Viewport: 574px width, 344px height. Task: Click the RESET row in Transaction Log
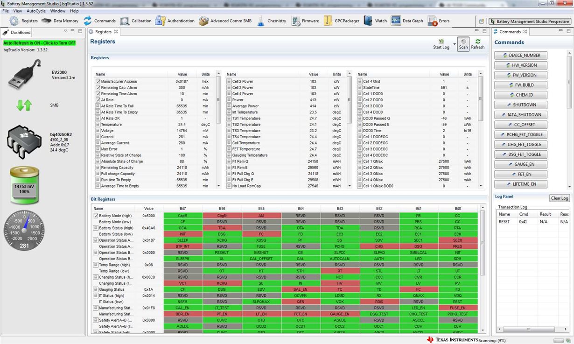point(533,222)
